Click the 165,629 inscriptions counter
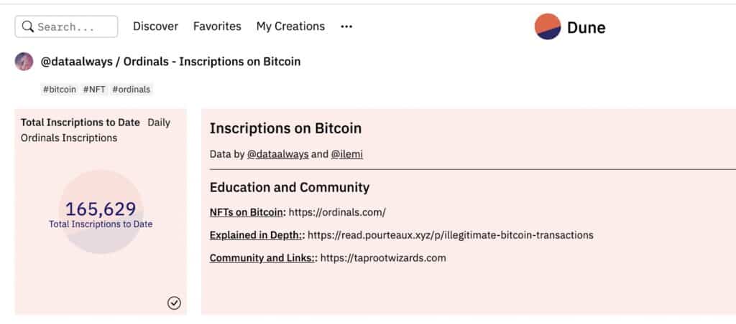 (x=101, y=209)
